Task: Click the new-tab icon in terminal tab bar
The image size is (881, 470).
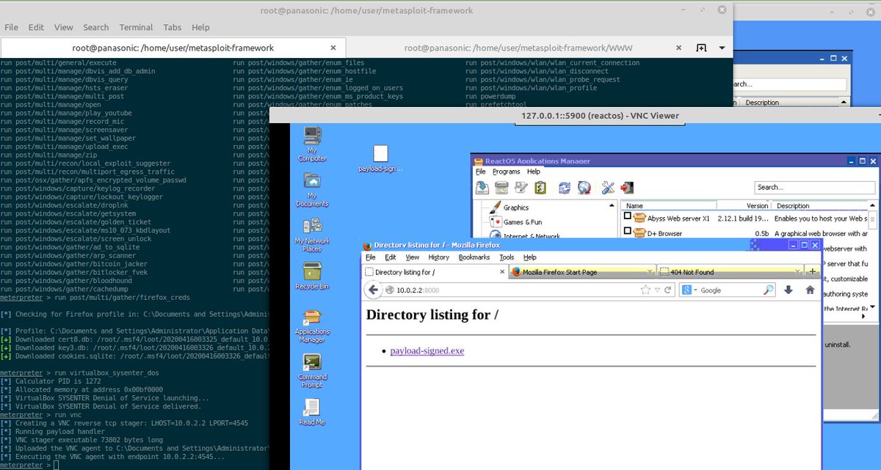Action: coord(701,48)
